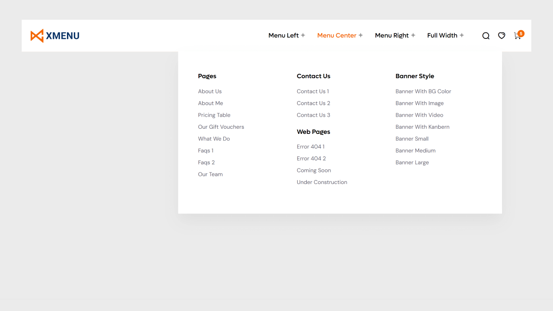Click the XMENU logo
This screenshot has width=553, height=311.
[x=55, y=35]
